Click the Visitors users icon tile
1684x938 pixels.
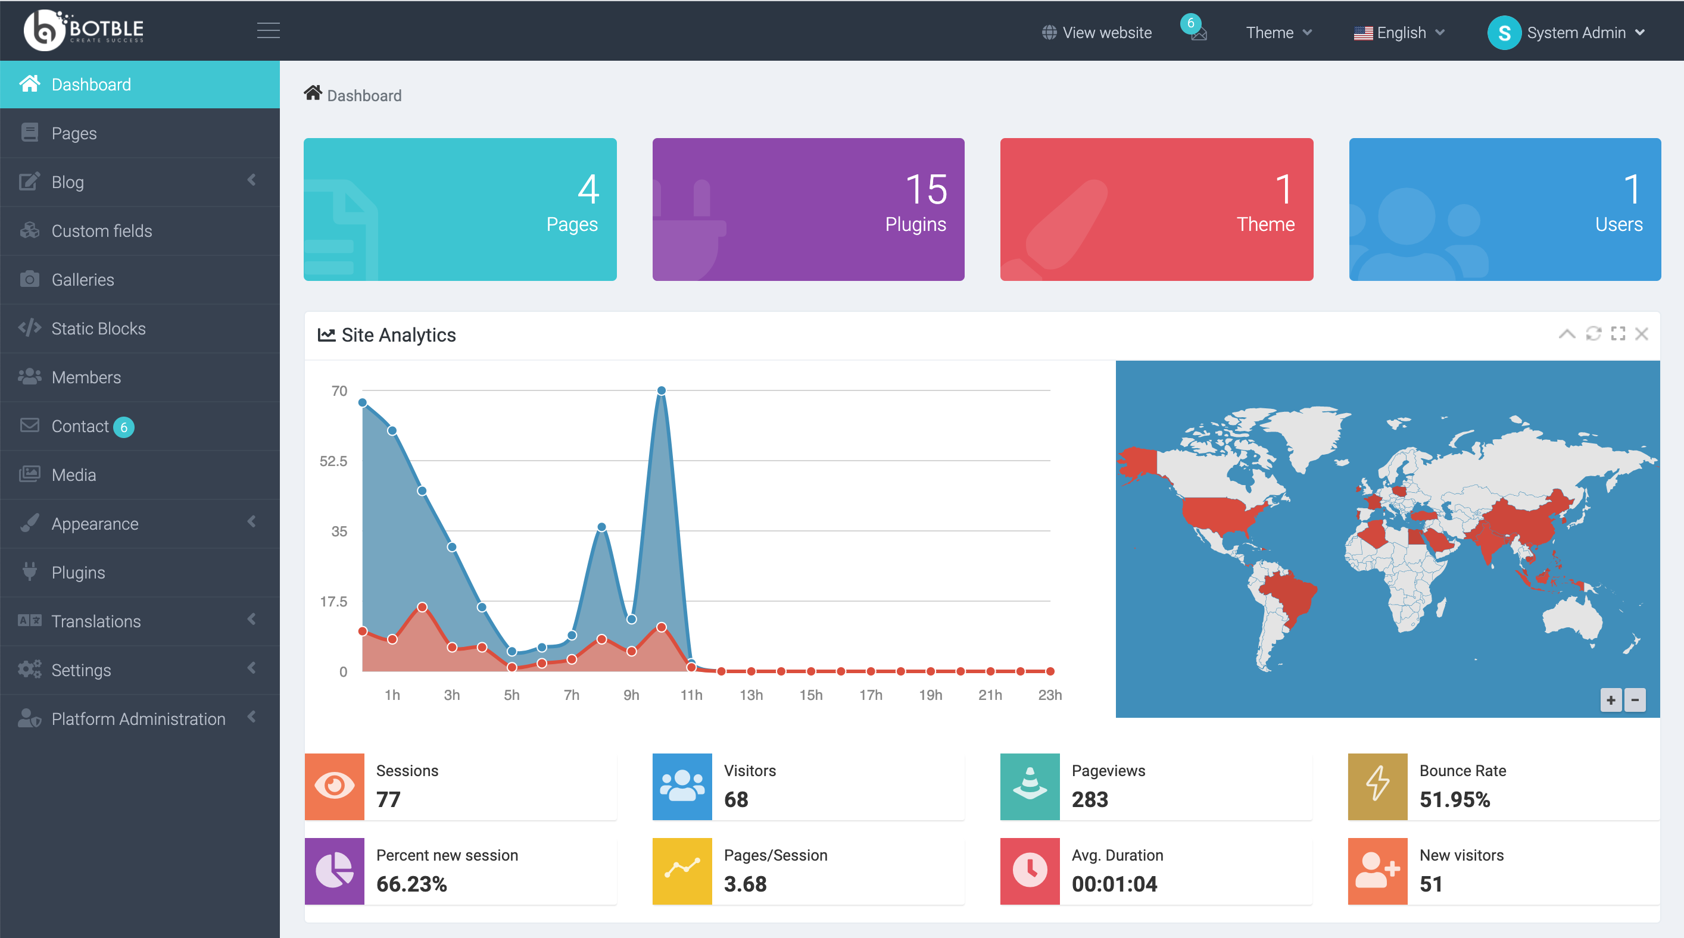coord(682,786)
